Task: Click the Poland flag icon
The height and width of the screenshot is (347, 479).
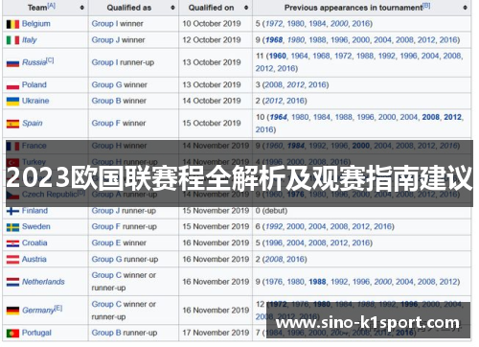Action: click(x=12, y=85)
